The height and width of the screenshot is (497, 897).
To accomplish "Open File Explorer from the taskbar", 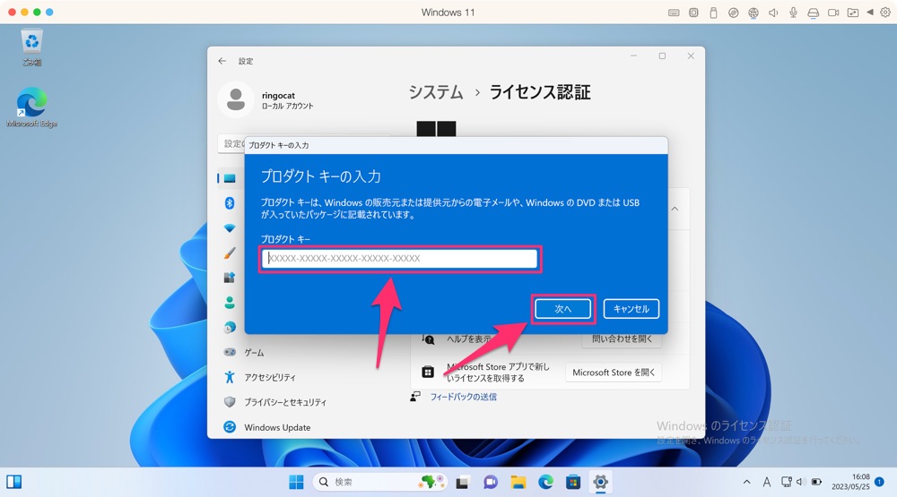I will tap(518, 482).
